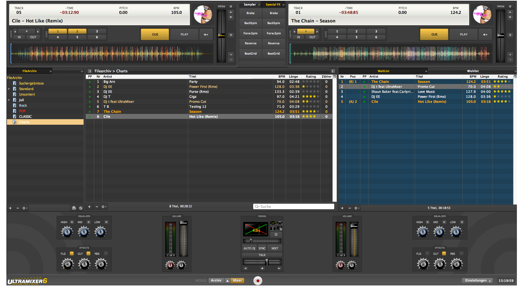528x291 pixels.
Task: Select the triangle-shaped fade curve icon
Action: pos(280,223)
